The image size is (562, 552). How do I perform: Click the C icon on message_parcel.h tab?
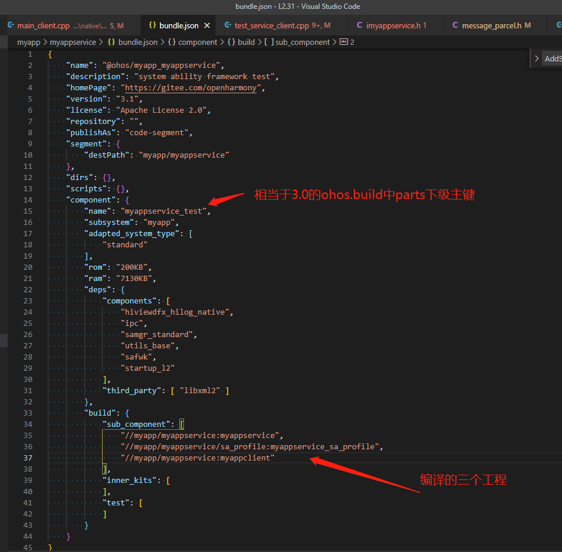455,25
